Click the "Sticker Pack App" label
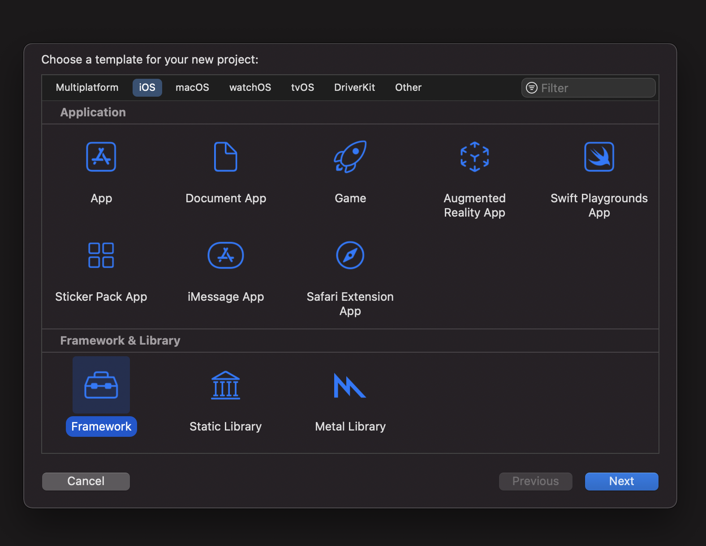Image resolution: width=706 pixels, height=546 pixels. (x=101, y=297)
